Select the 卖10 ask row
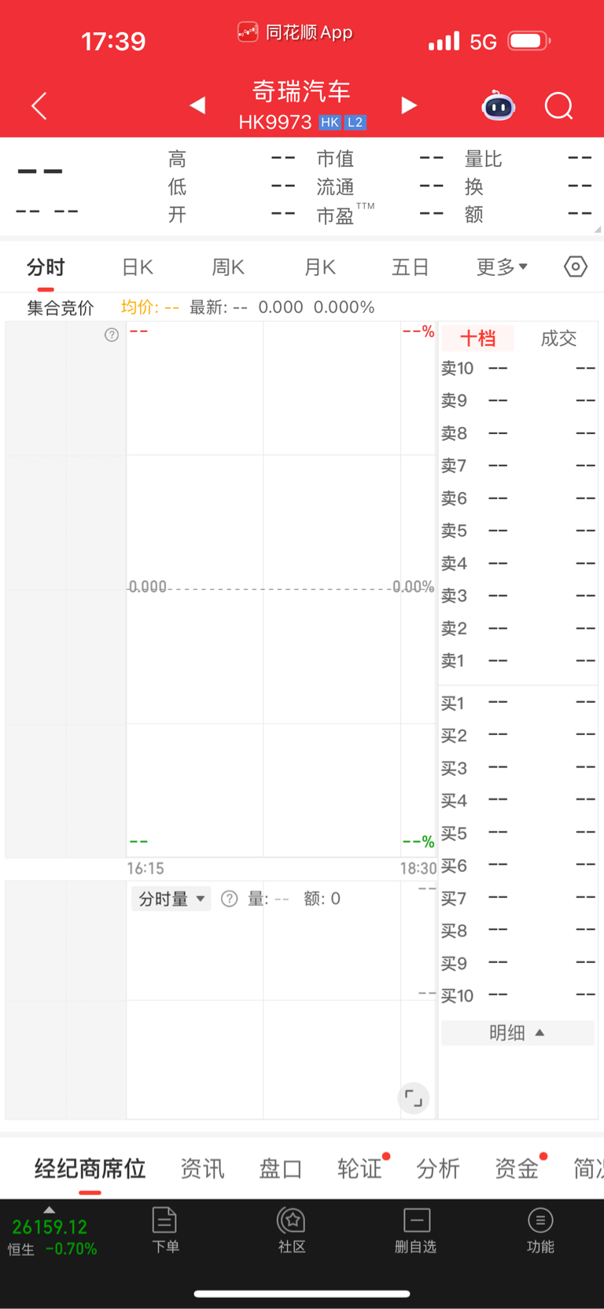The image size is (604, 1309). [x=517, y=368]
